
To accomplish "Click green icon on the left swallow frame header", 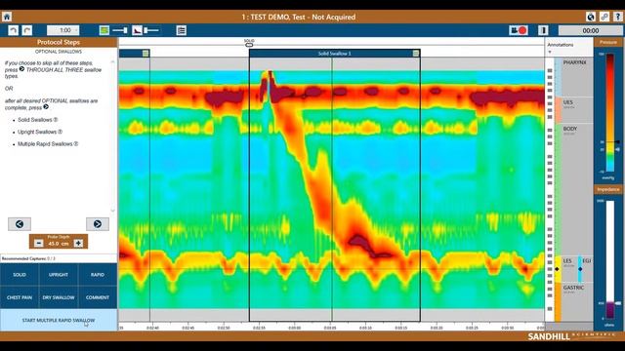I will pos(146,54).
